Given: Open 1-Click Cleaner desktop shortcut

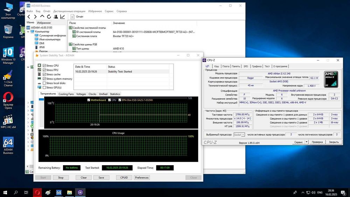Looking at the screenshot, I should click(x=8, y=78).
